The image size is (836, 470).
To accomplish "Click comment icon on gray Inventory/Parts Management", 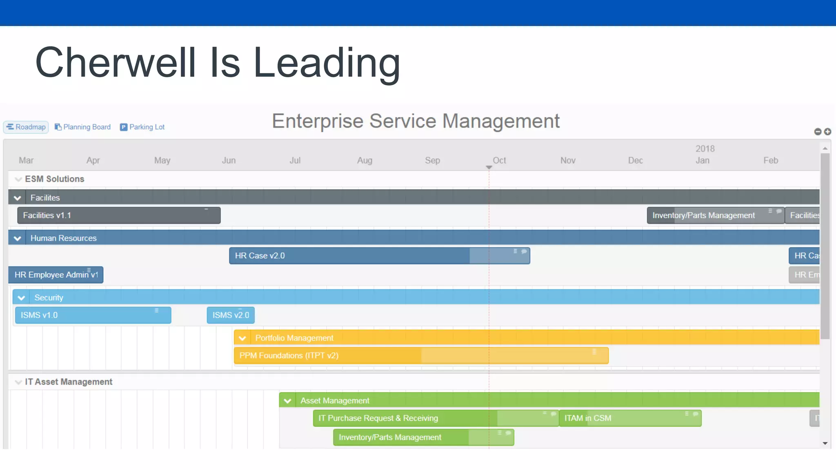I will point(779,211).
